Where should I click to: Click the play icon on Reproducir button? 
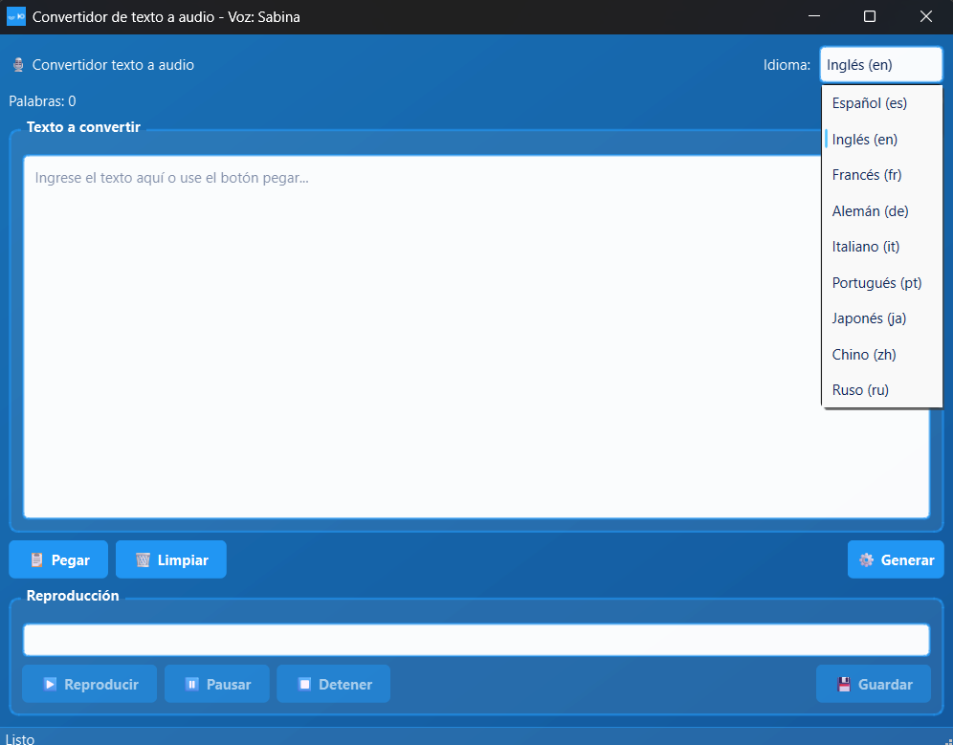[50, 685]
